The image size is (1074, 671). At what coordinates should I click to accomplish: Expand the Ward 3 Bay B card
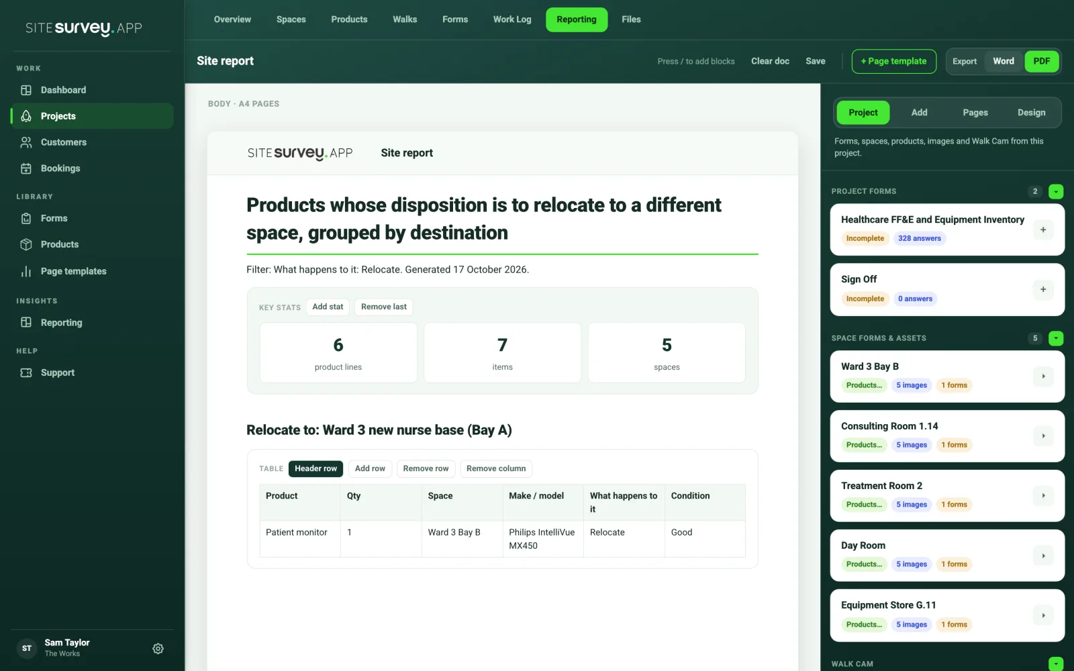tap(1043, 376)
